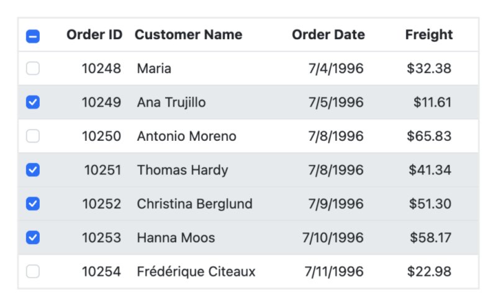Click the $32.38 freight value
496x306 pixels.
coord(429,68)
